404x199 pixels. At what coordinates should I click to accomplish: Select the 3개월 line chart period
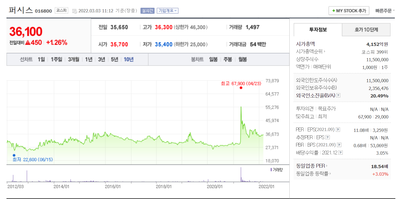pyautogui.click(x=74, y=59)
